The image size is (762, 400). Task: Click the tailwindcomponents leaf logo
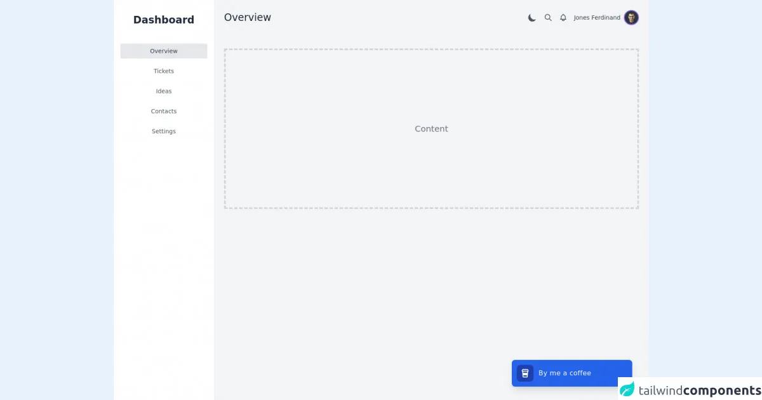click(x=627, y=389)
